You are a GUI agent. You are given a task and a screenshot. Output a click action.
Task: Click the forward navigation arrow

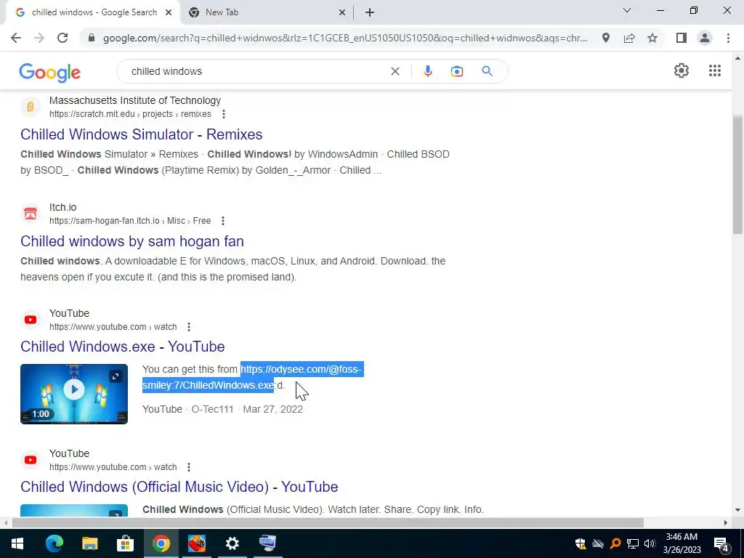point(39,38)
